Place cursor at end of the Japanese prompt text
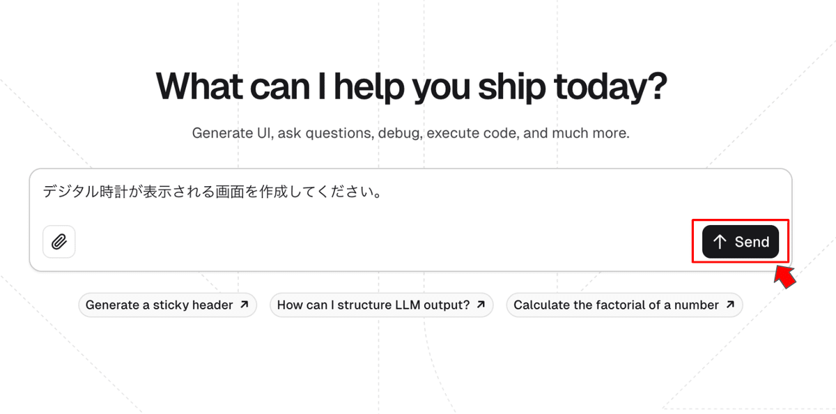The width and height of the screenshot is (836, 414). point(382,192)
